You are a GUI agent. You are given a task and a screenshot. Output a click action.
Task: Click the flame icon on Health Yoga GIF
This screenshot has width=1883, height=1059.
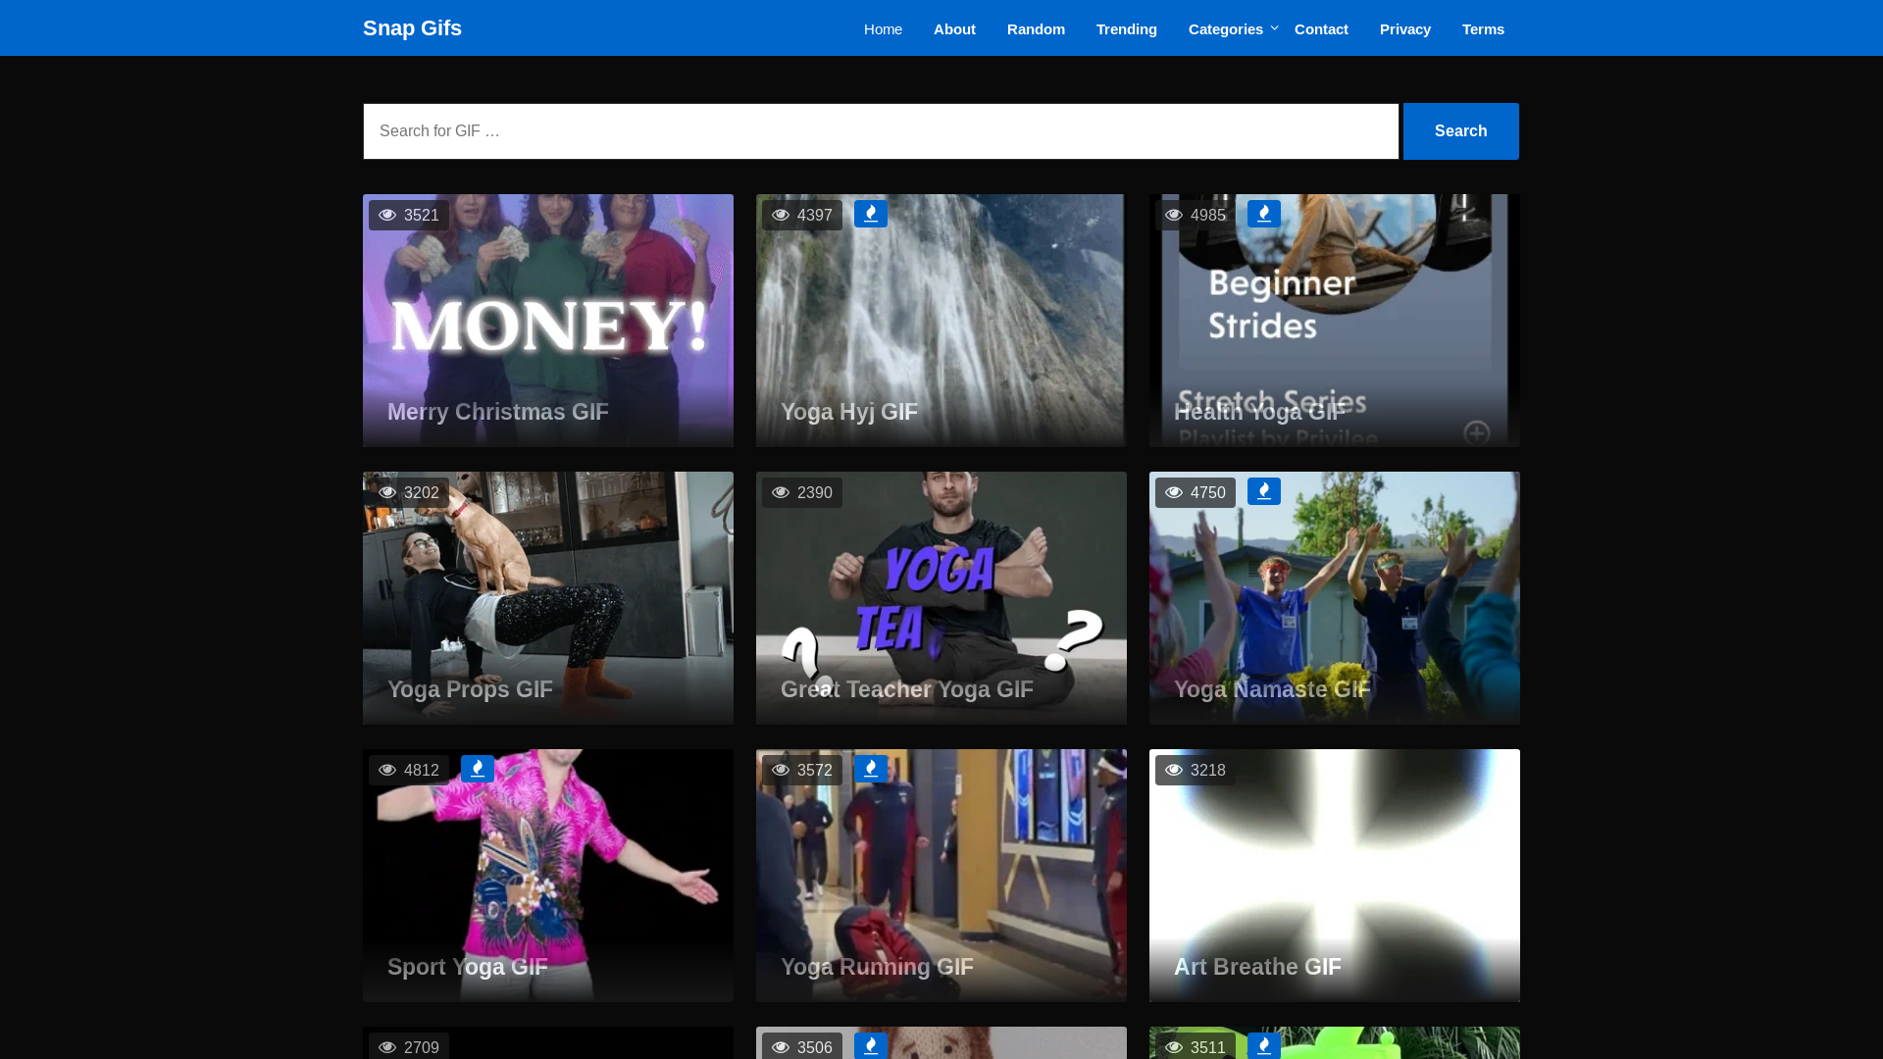[x=1263, y=214]
